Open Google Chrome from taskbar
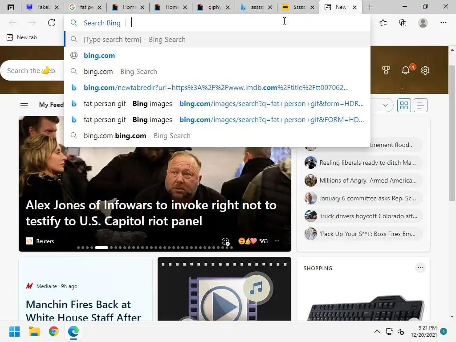Viewport: 456px width, 342px height. coord(54,331)
